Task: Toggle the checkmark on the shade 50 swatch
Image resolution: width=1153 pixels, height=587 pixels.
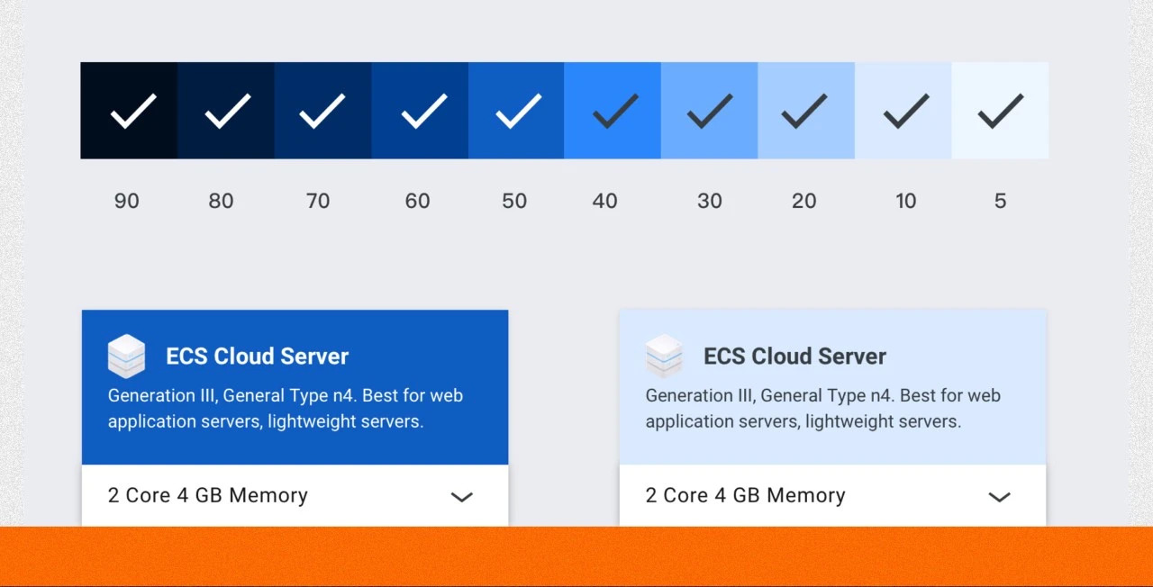Action: coord(518,111)
